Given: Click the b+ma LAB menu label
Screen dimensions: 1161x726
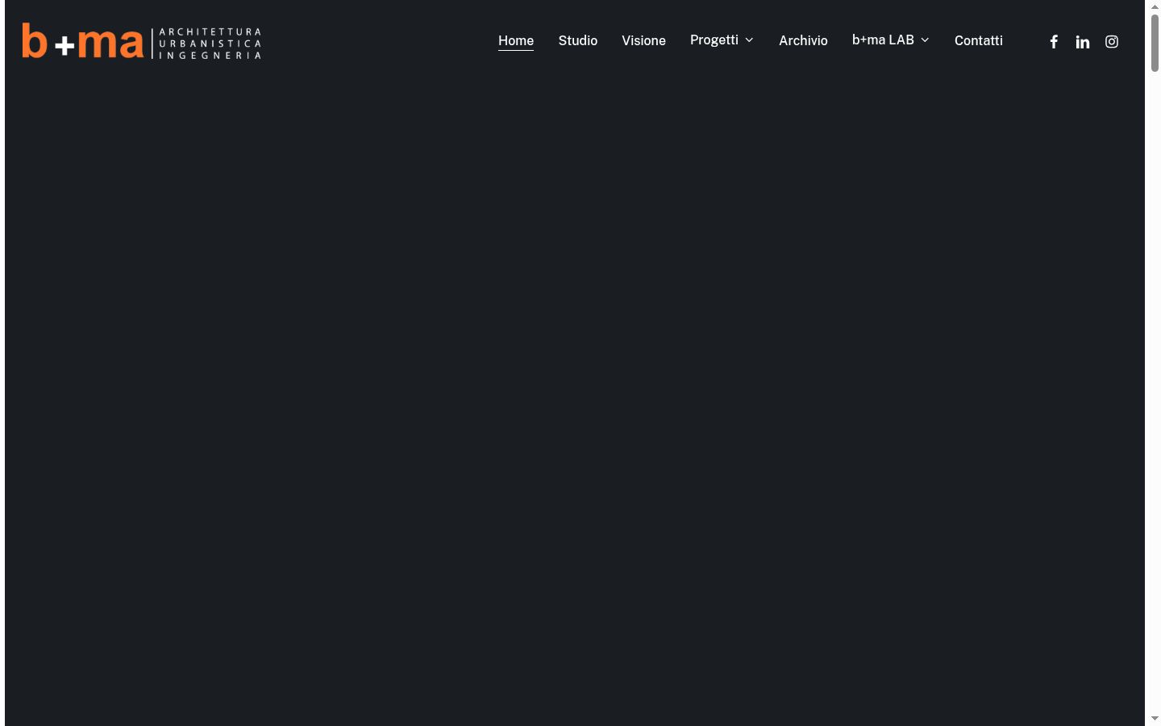Looking at the screenshot, I should point(883,40).
